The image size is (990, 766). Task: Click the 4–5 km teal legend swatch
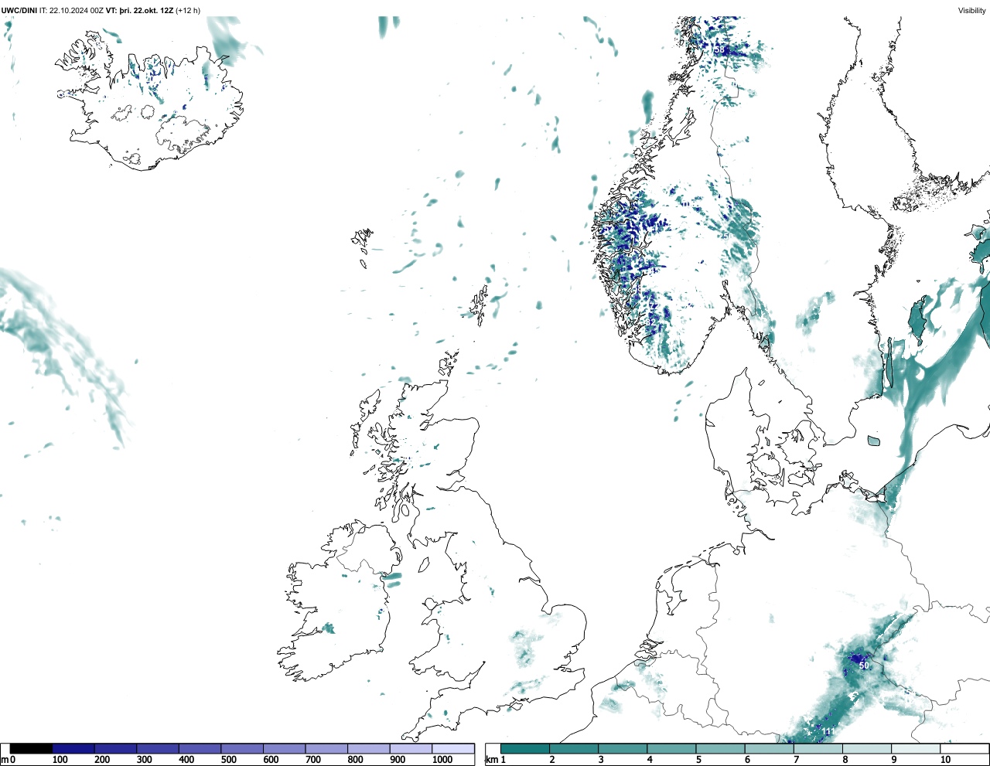point(671,748)
